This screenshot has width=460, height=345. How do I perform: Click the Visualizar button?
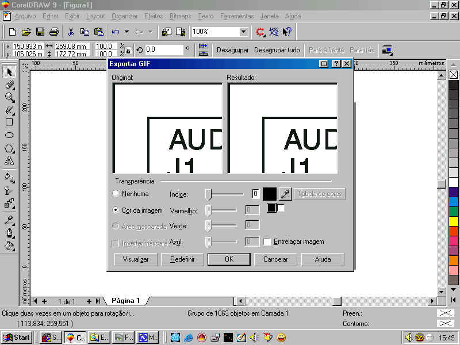[x=136, y=259]
